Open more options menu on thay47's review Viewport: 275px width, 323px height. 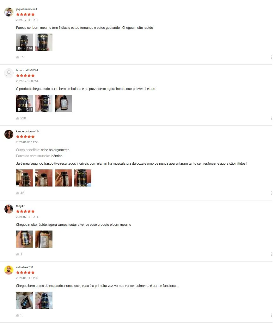click(272, 254)
